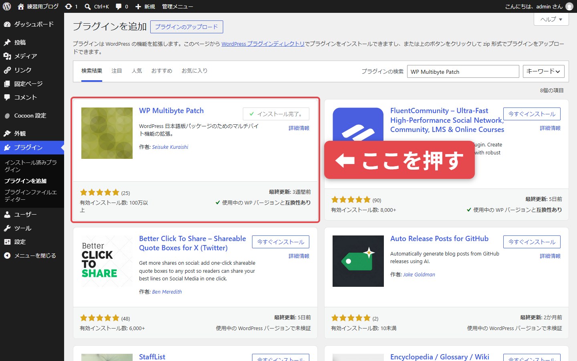
Task: Click the WordPress logo in the admin bar
Action: tap(7, 6)
